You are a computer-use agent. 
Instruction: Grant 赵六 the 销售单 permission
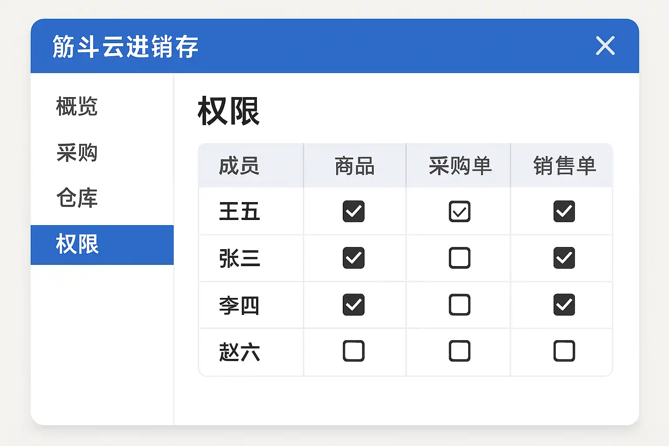(564, 351)
